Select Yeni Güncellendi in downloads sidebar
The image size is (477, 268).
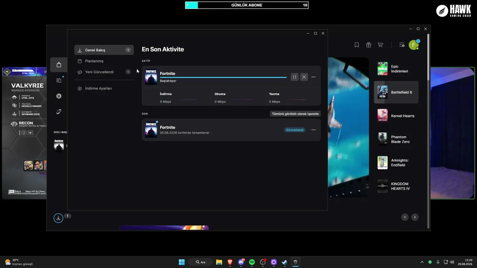click(x=104, y=72)
